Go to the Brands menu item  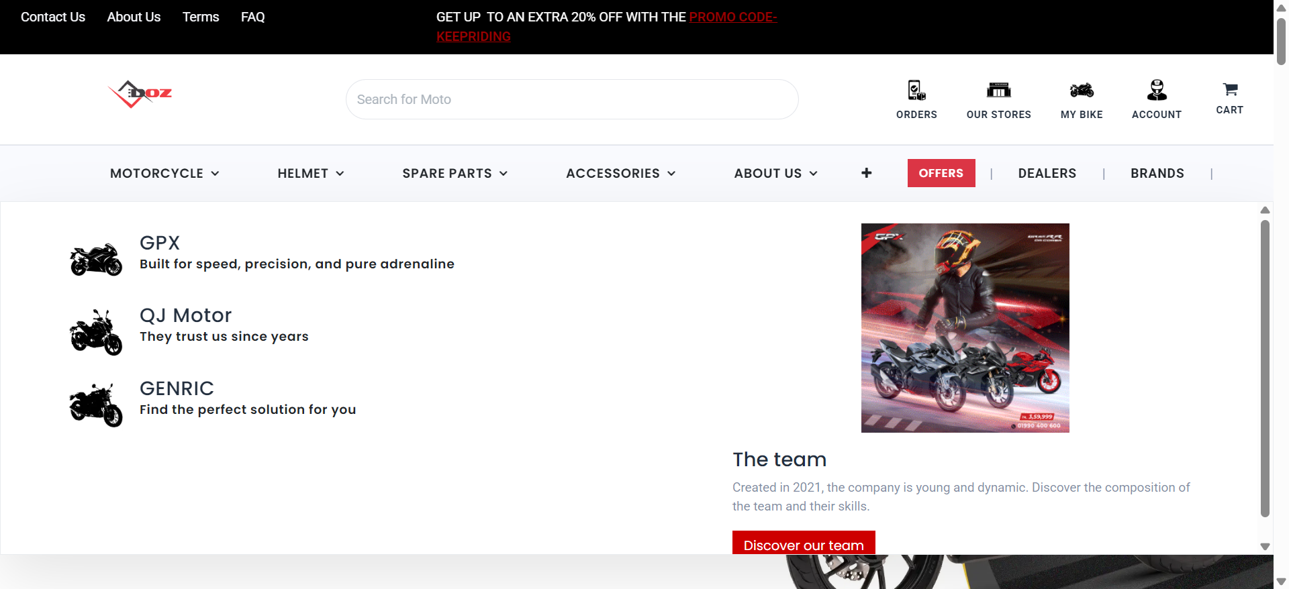point(1157,173)
